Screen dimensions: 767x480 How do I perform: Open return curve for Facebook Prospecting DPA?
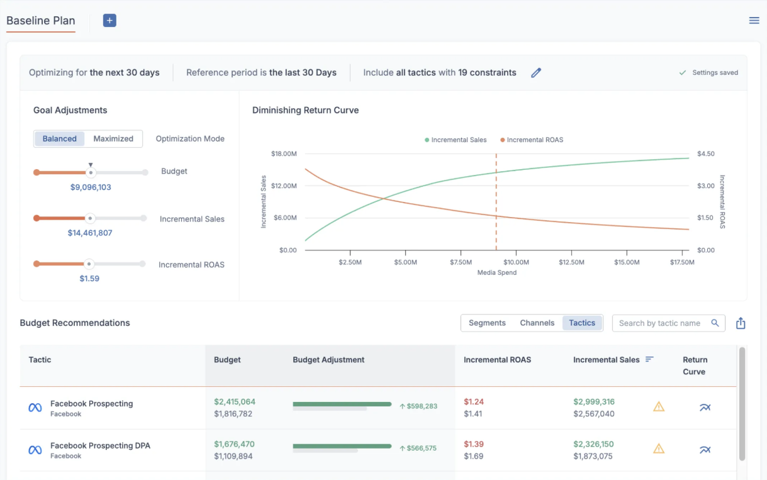coord(705,449)
